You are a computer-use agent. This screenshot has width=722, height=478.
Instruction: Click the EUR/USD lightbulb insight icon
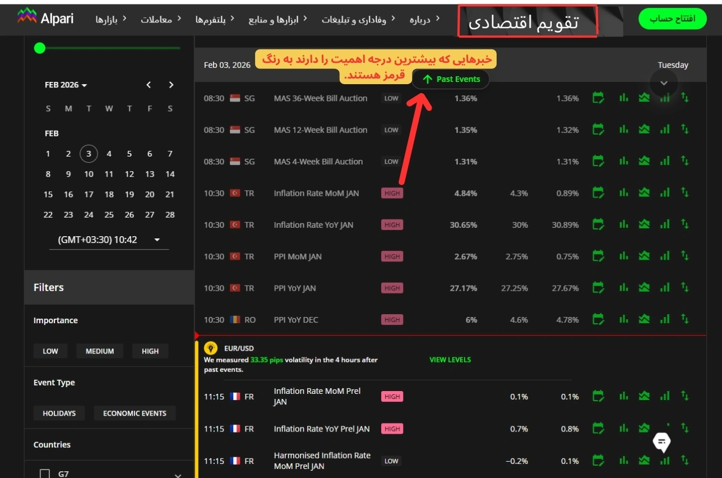211,348
